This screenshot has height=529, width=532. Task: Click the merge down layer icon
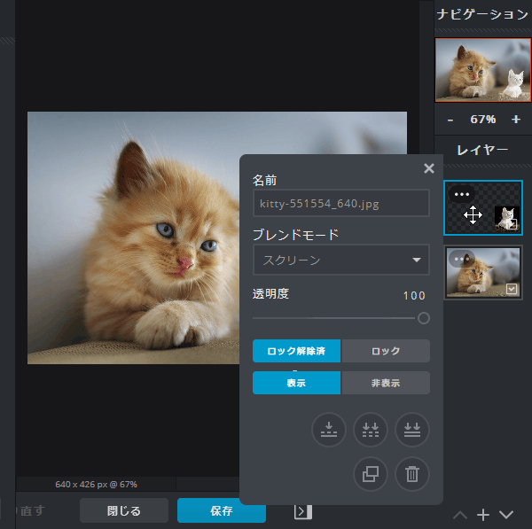(329, 430)
